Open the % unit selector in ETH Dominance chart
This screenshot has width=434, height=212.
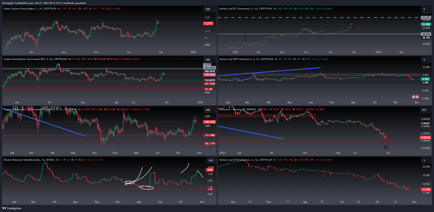pyautogui.click(x=426, y=160)
